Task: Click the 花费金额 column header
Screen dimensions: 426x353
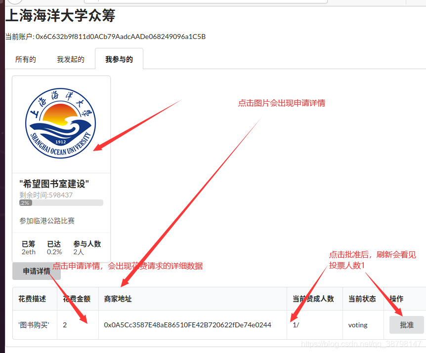Action: (77, 299)
